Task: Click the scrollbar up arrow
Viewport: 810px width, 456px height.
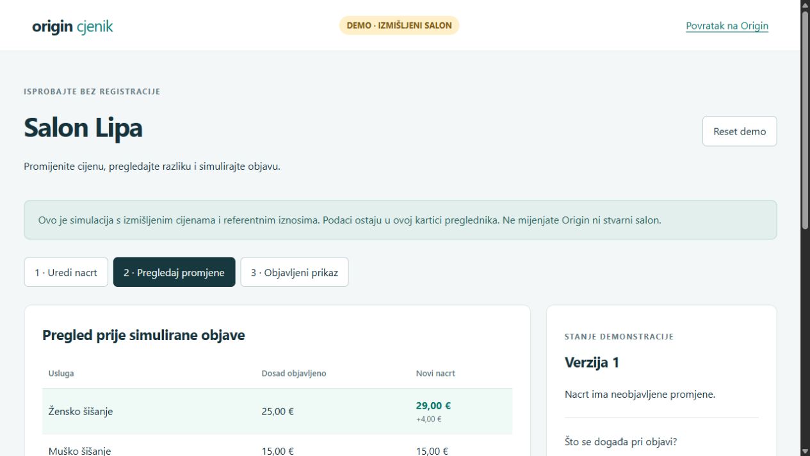Action: tap(805, 4)
